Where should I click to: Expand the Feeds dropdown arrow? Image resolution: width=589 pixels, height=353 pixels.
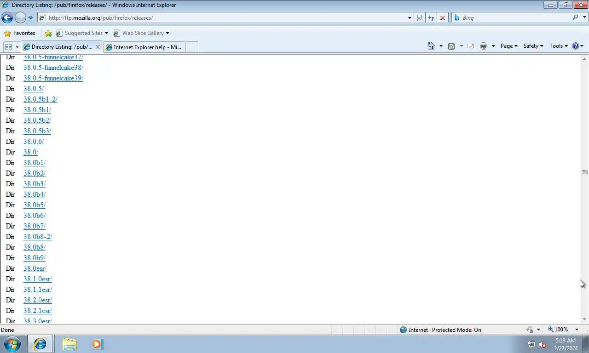click(461, 46)
